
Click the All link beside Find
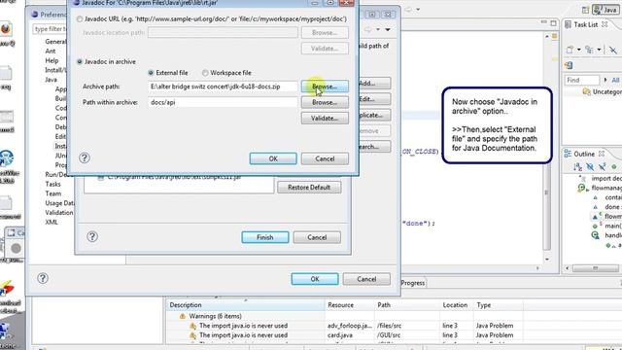(615, 80)
